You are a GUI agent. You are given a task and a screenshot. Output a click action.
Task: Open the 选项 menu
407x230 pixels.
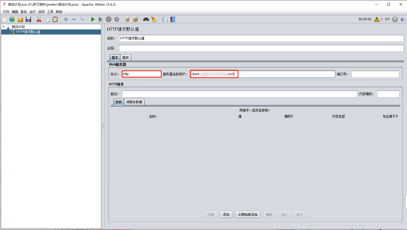point(41,11)
